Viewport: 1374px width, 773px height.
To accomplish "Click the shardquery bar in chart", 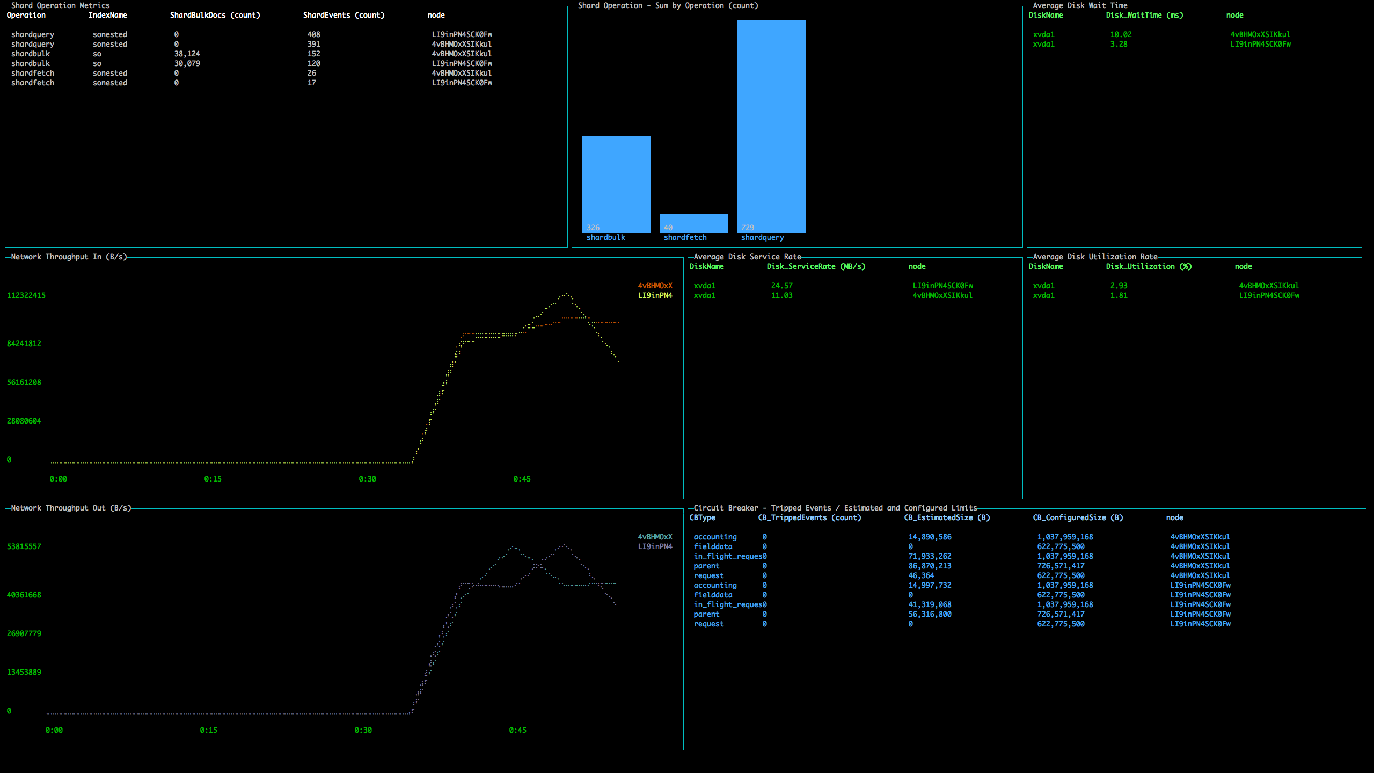I will click(771, 127).
